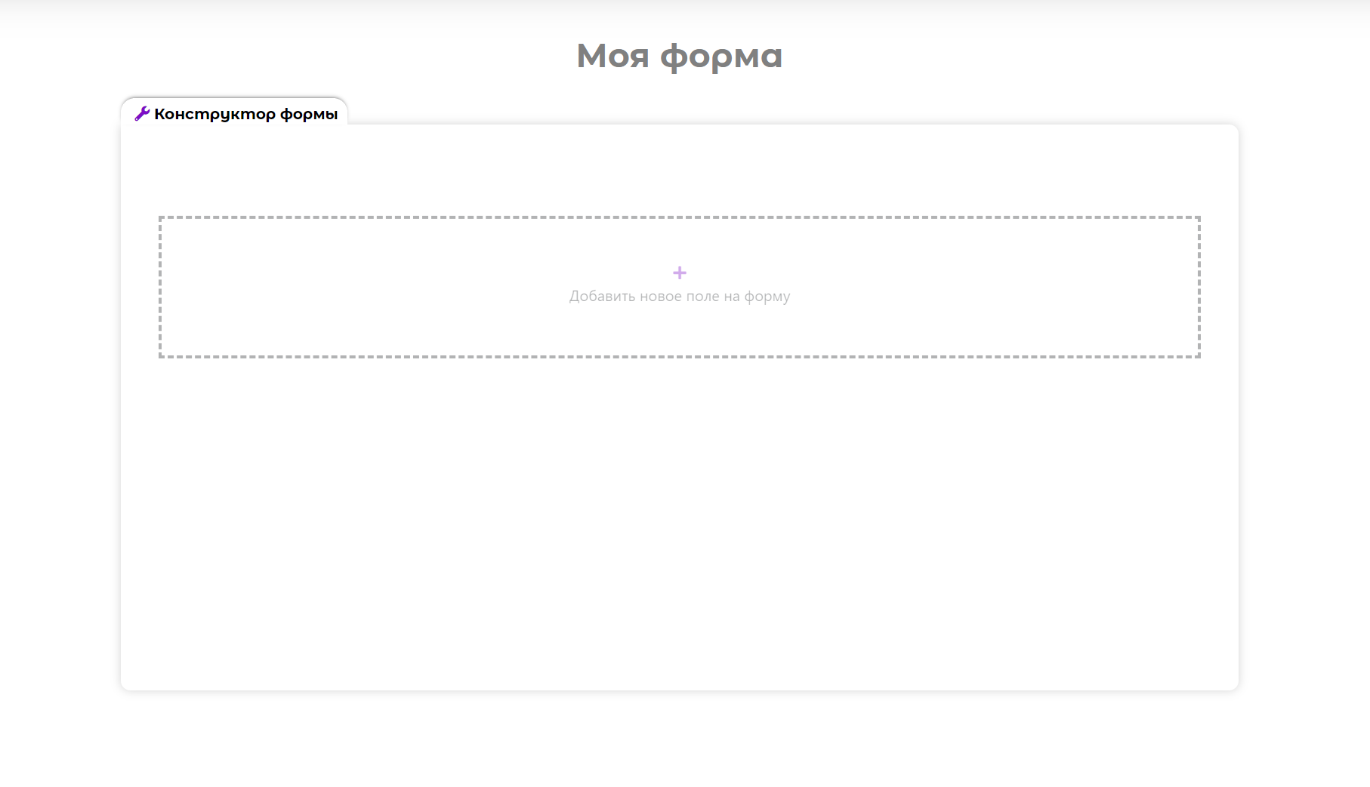The image size is (1370, 787).
Task: Click the word Моя in the title
Action: coord(612,56)
